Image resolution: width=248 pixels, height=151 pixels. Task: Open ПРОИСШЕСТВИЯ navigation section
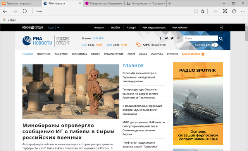pos(114,54)
